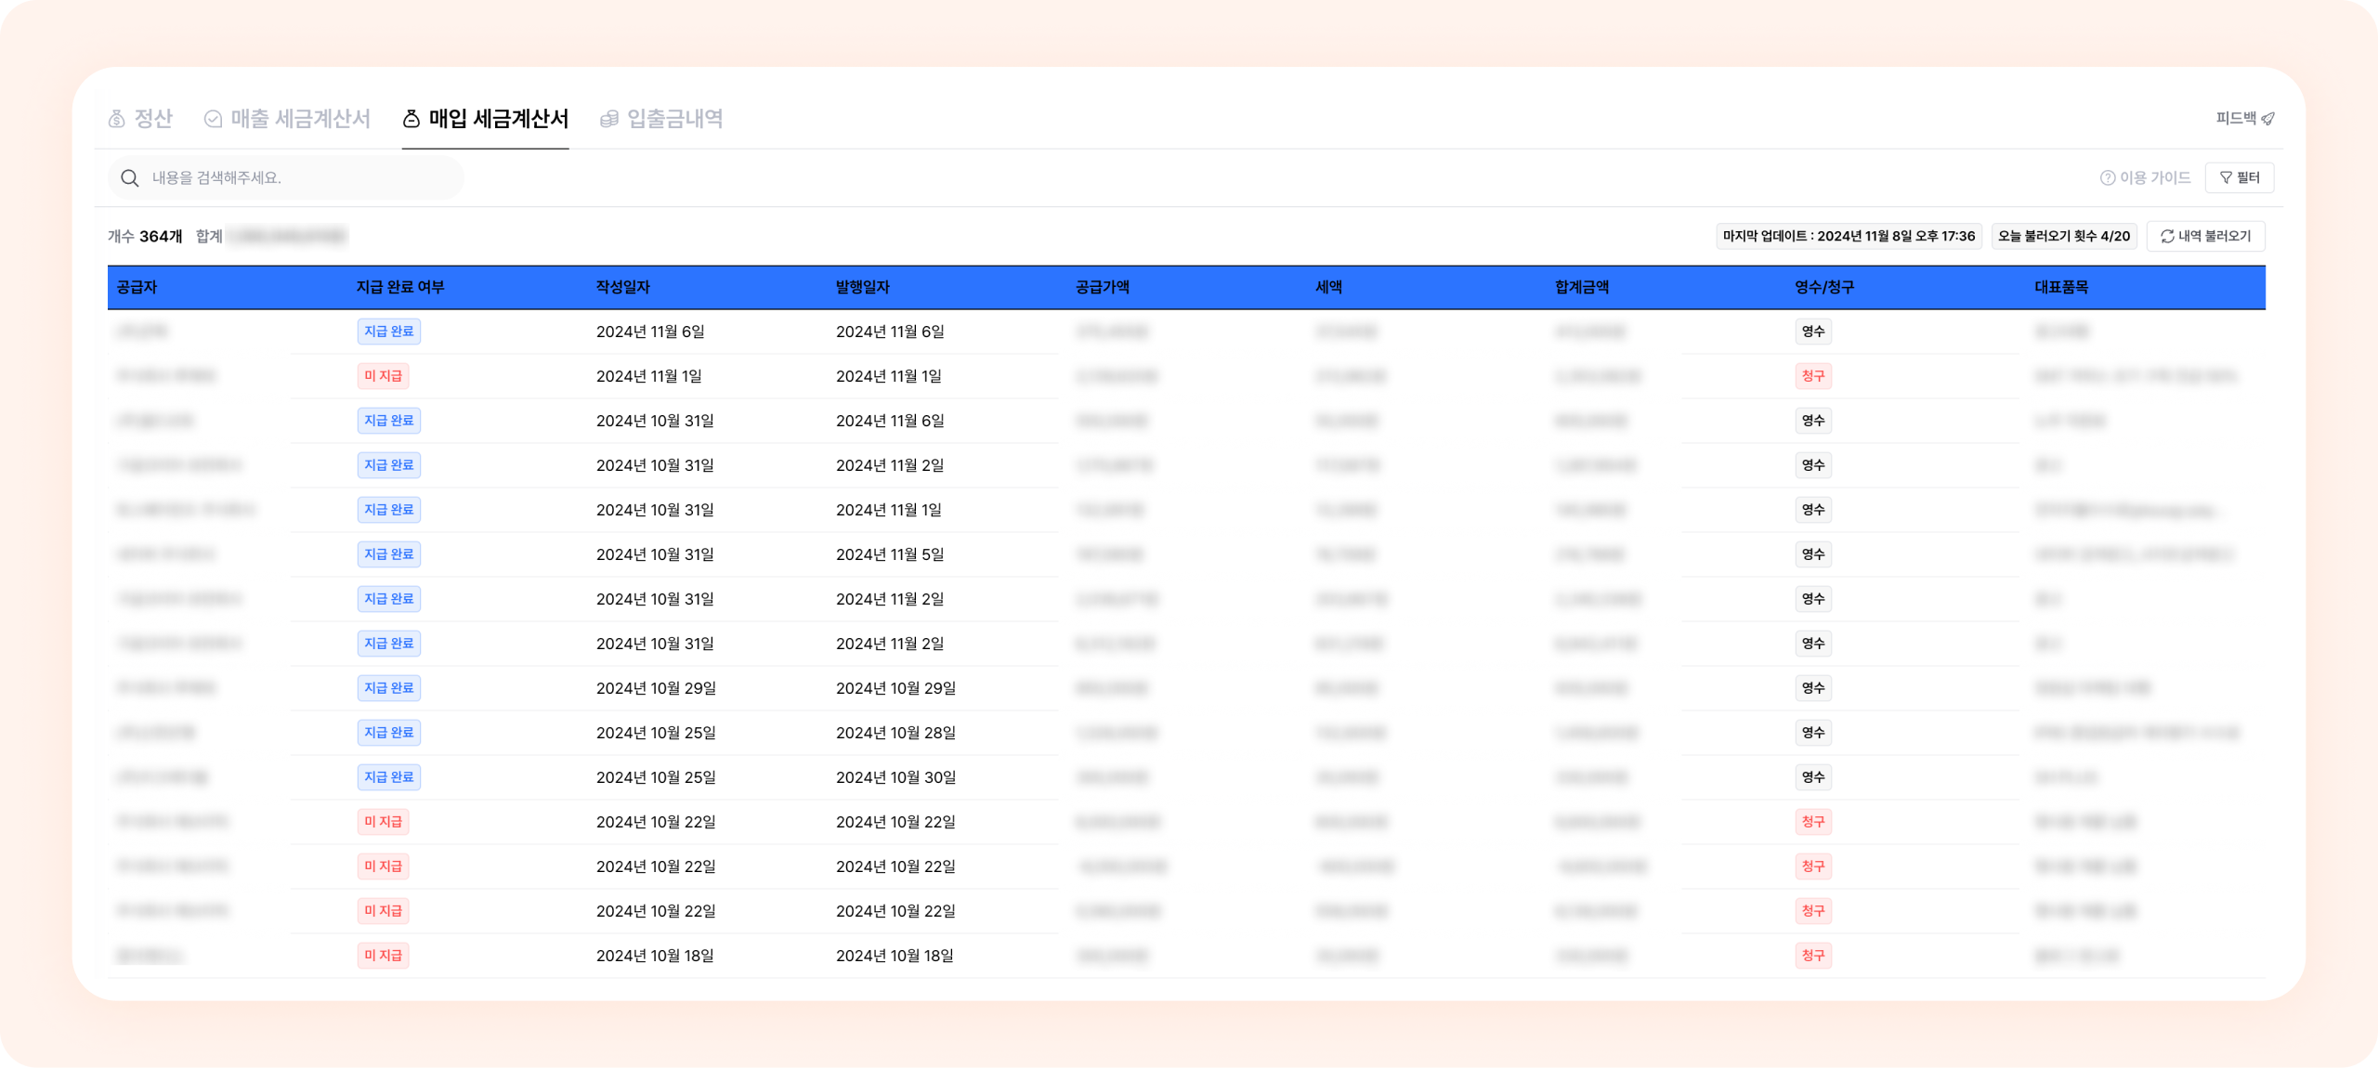The height and width of the screenshot is (1068, 2378).
Task: Click 미 지급 badge in 11월 1일 row
Action: click(x=383, y=376)
